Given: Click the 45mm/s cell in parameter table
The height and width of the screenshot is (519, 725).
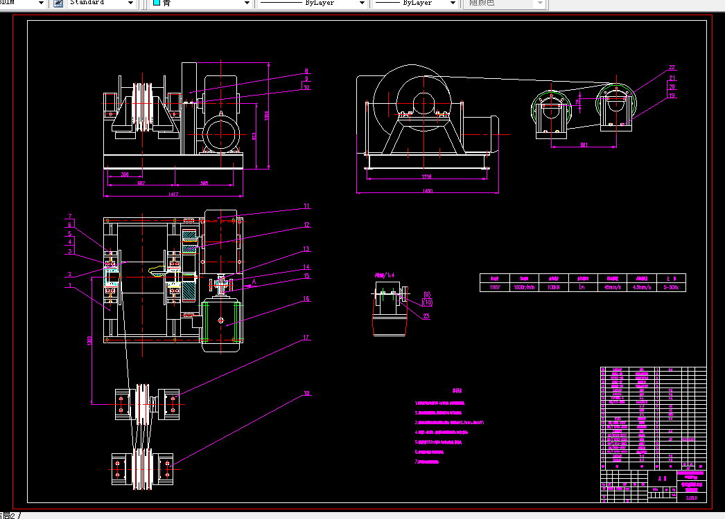Looking at the screenshot, I should [613, 287].
